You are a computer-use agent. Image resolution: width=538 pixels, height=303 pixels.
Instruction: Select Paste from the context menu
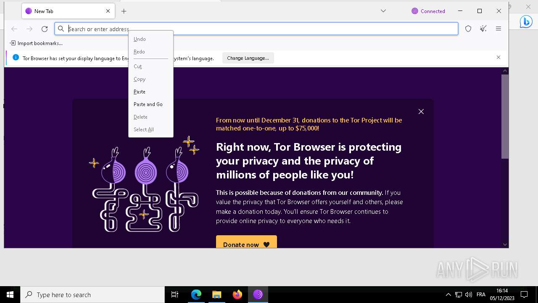(151, 92)
